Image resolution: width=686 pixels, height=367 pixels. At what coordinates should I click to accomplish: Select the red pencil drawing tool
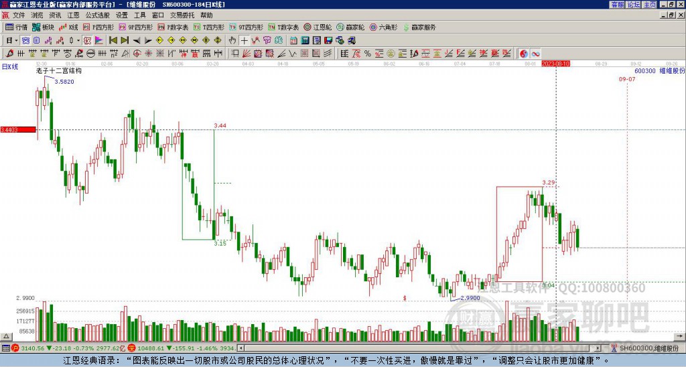(9, 54)
